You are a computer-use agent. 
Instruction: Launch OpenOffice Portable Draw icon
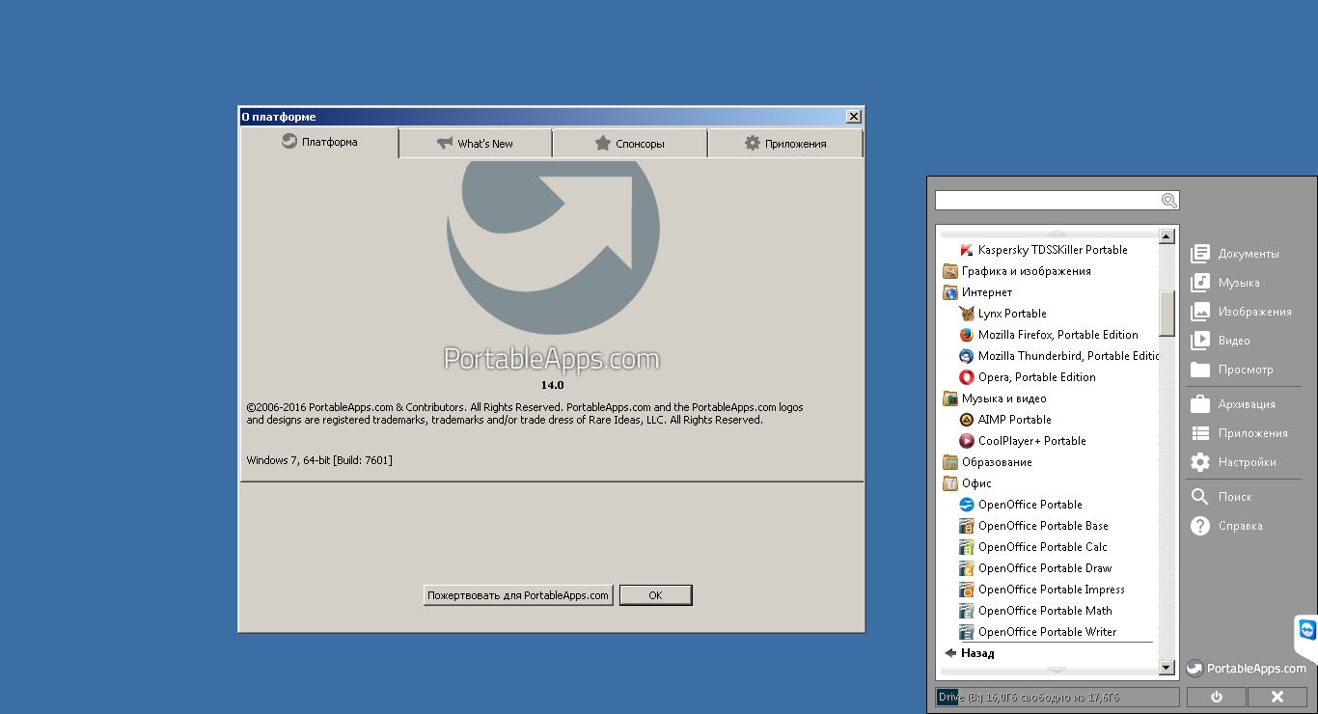(x=966, y=568)
